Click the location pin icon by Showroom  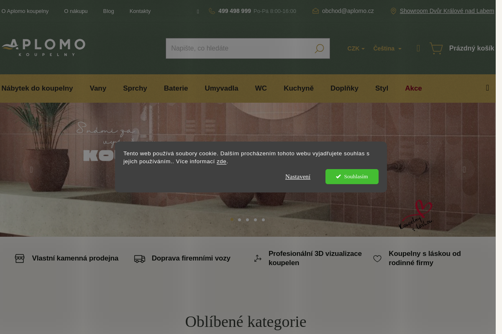point(393,11)
